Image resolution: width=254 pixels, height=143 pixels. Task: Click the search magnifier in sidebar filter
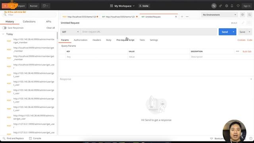click(5, 15)
